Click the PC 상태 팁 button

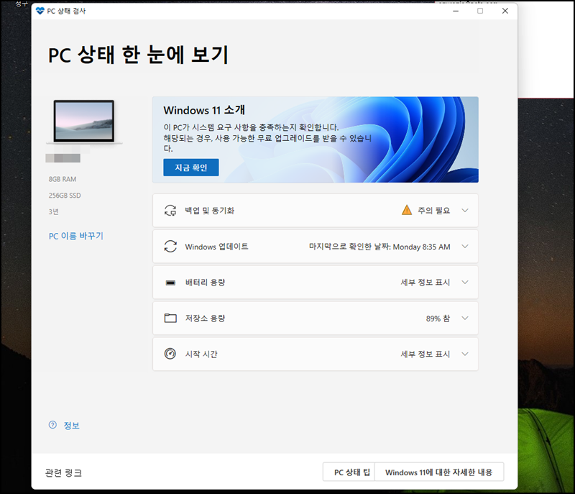coord(349,472)
